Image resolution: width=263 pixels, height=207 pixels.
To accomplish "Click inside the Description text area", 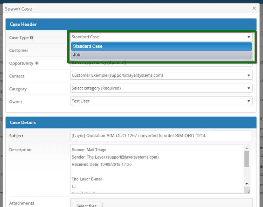I will [x=157, y=169].
